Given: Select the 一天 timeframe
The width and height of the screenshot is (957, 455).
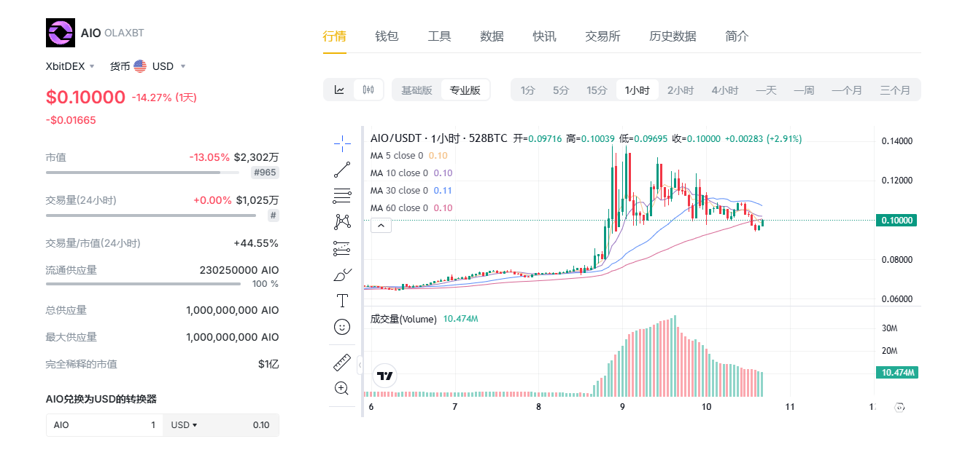Looking at the screenshot, I should (766, 90).
